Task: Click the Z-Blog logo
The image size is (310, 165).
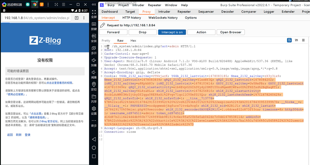Action: pyautogui.click(x=45, y=40)
